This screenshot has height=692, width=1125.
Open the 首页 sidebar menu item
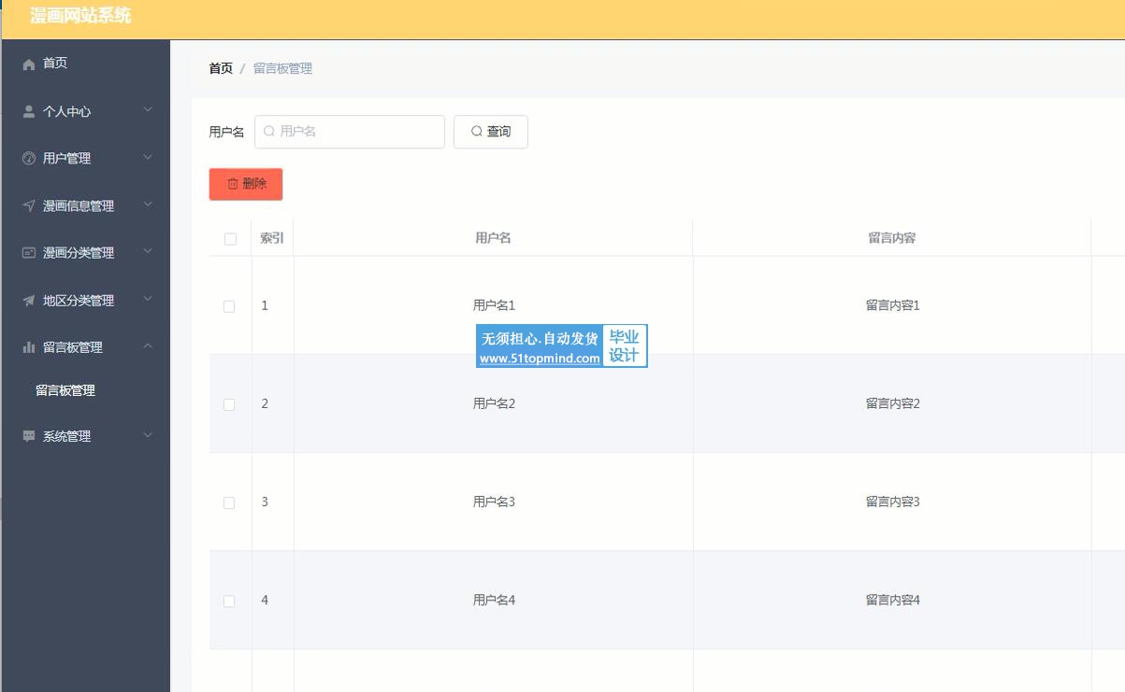pos(85,64)
